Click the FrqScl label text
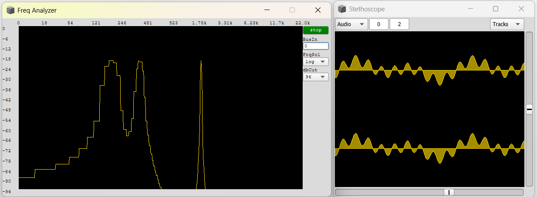537x197 pixels. [x=311, y=55]
